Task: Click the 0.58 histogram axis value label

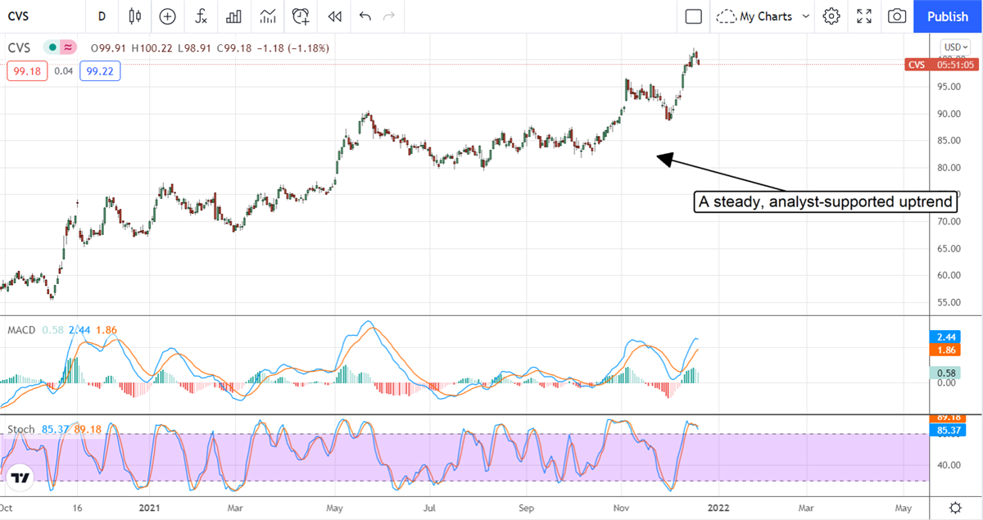Action: (944, 373)
